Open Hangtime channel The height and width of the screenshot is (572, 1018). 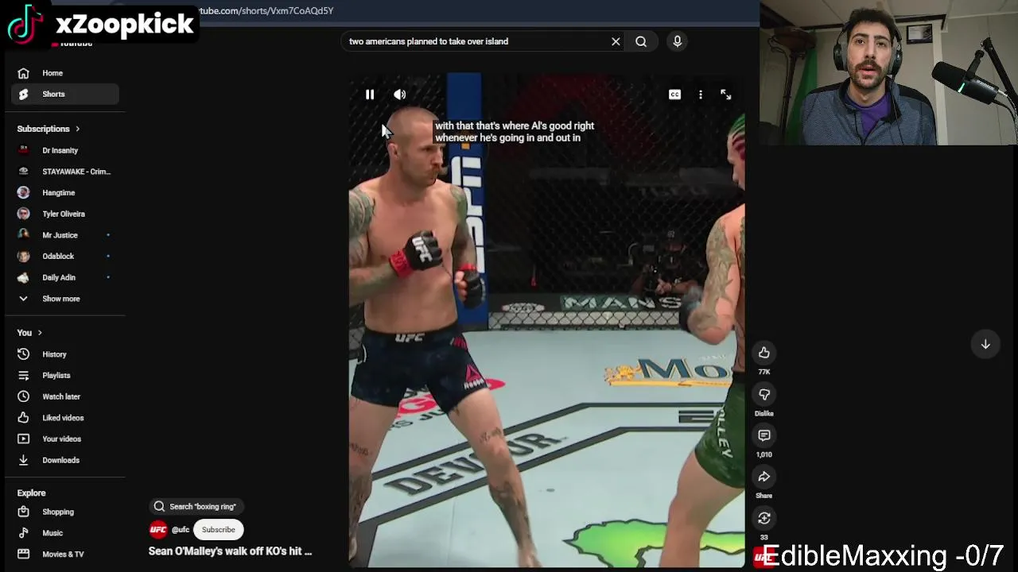(x=65, y=192)
